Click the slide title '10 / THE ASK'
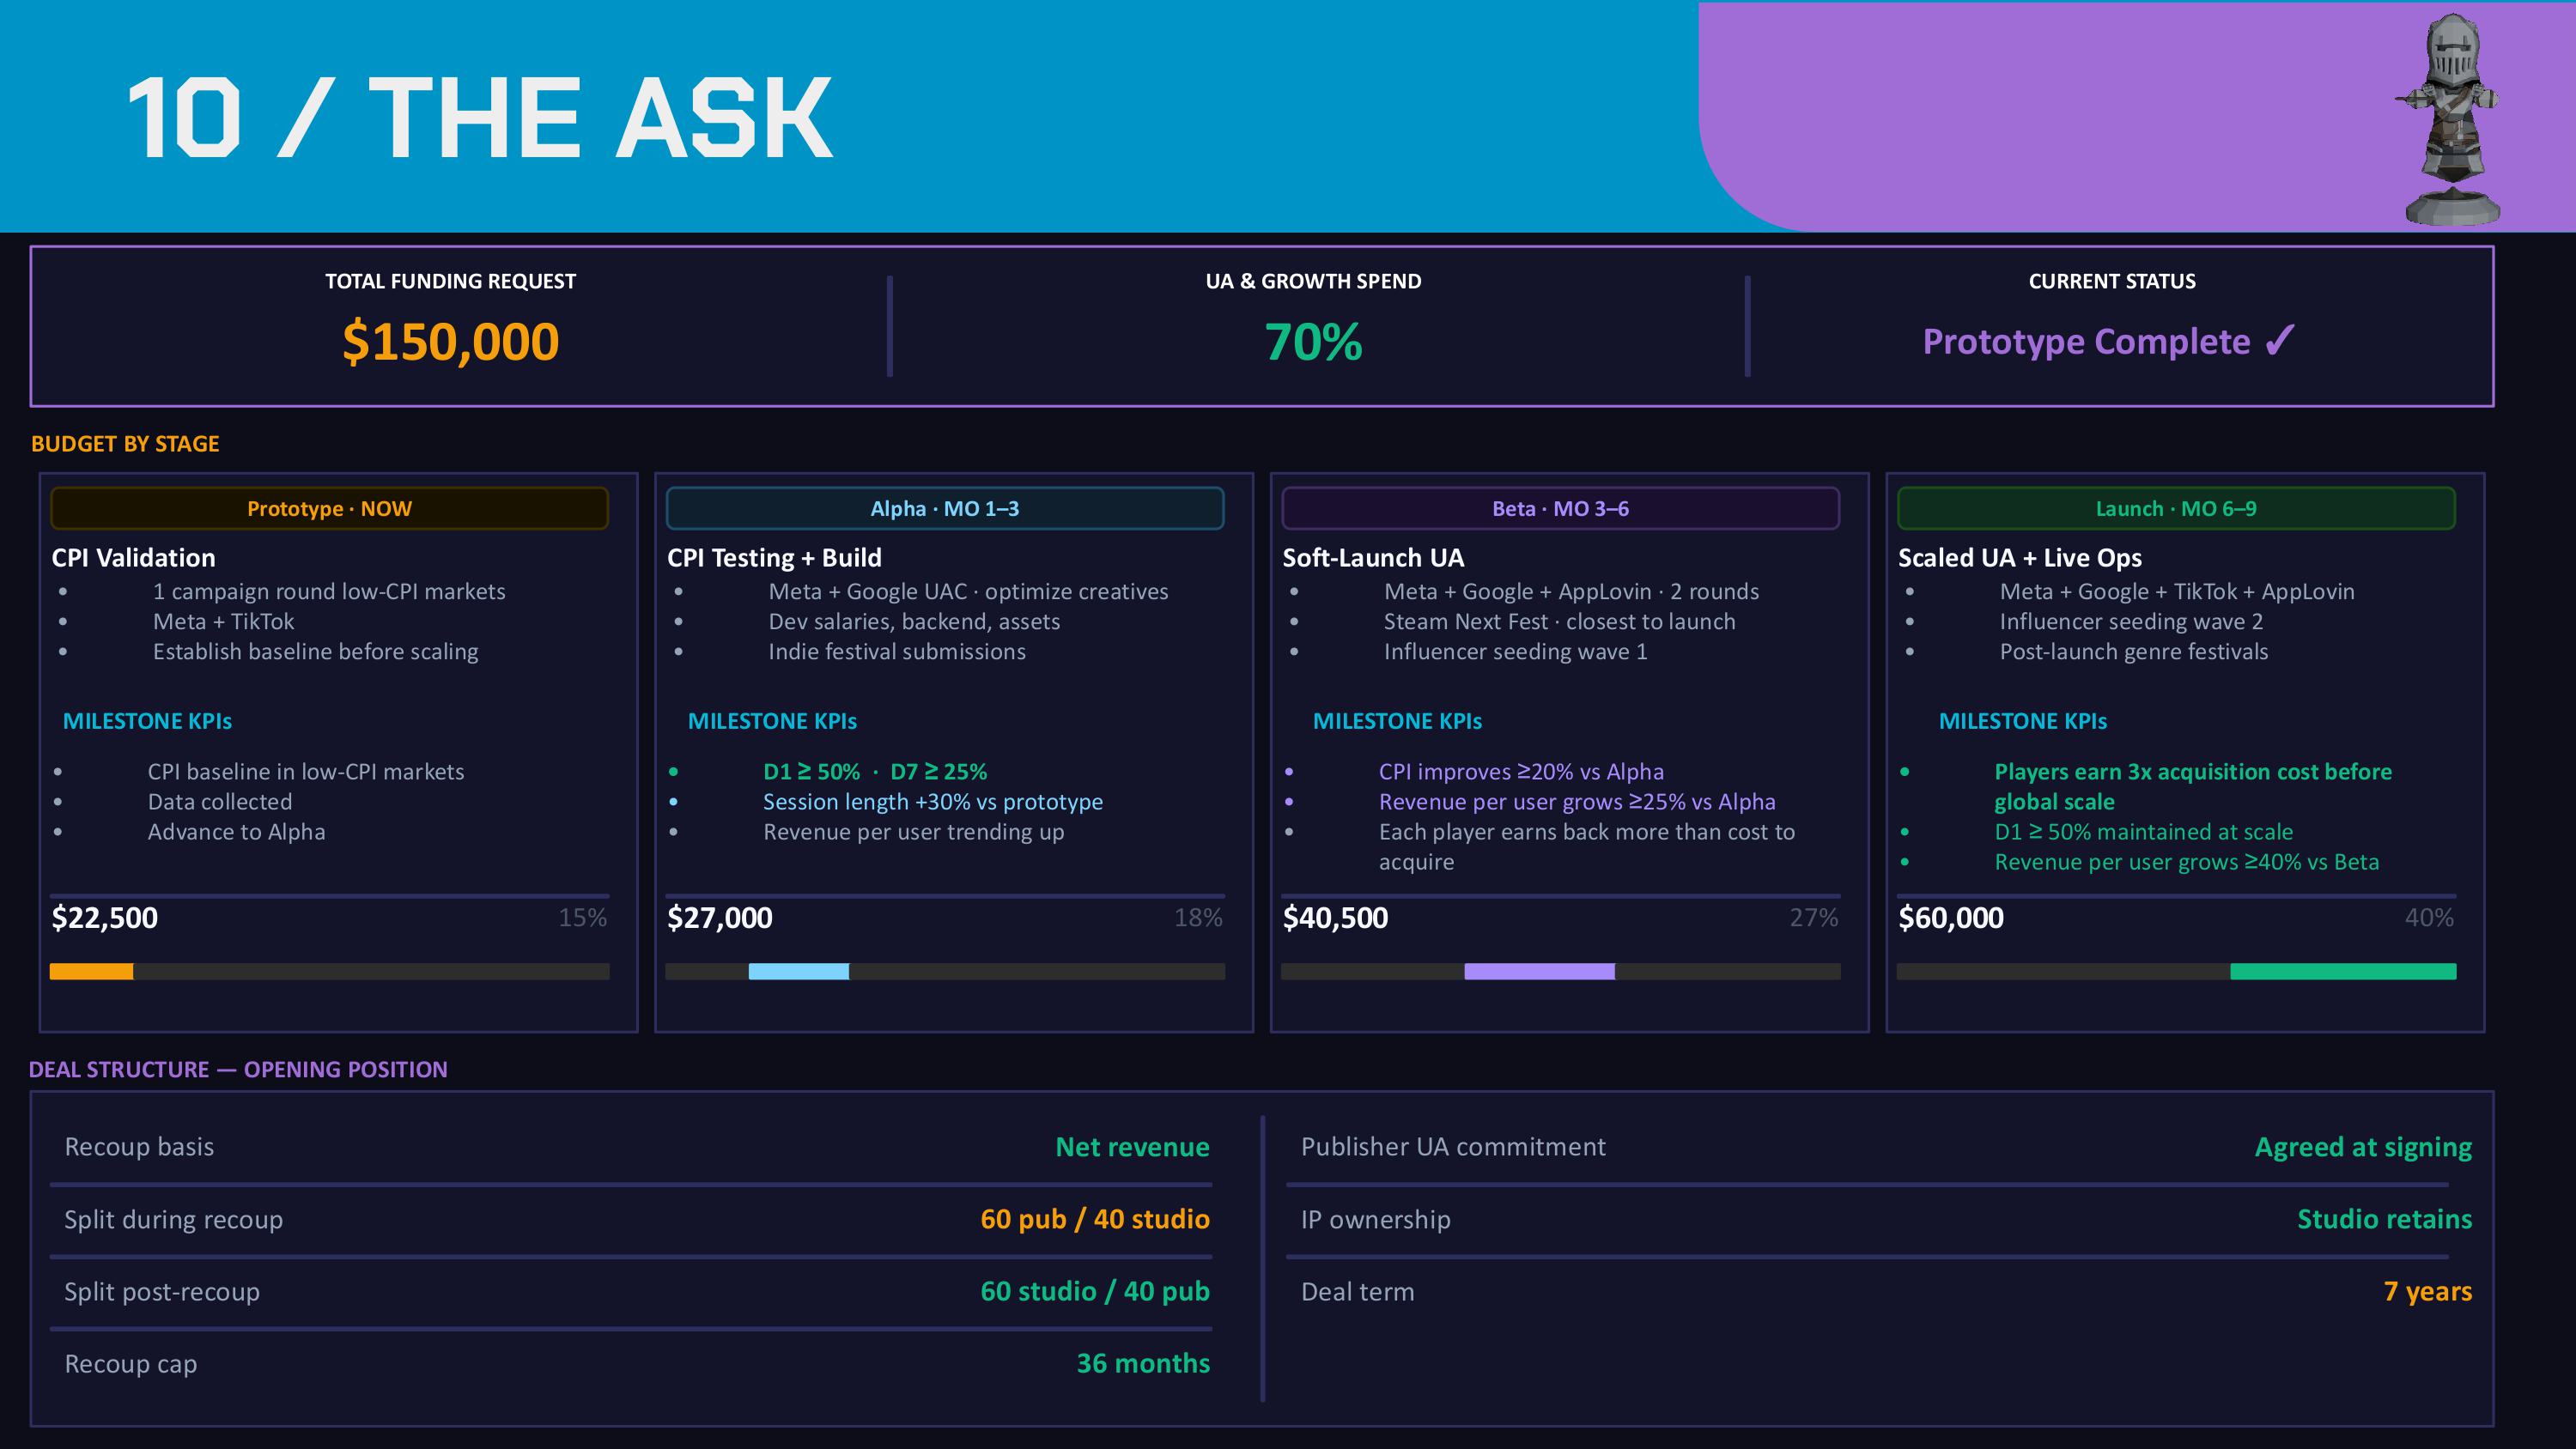Image resolution: width=2576 pixels, height=1449 pixels. [x=480, y=118]
